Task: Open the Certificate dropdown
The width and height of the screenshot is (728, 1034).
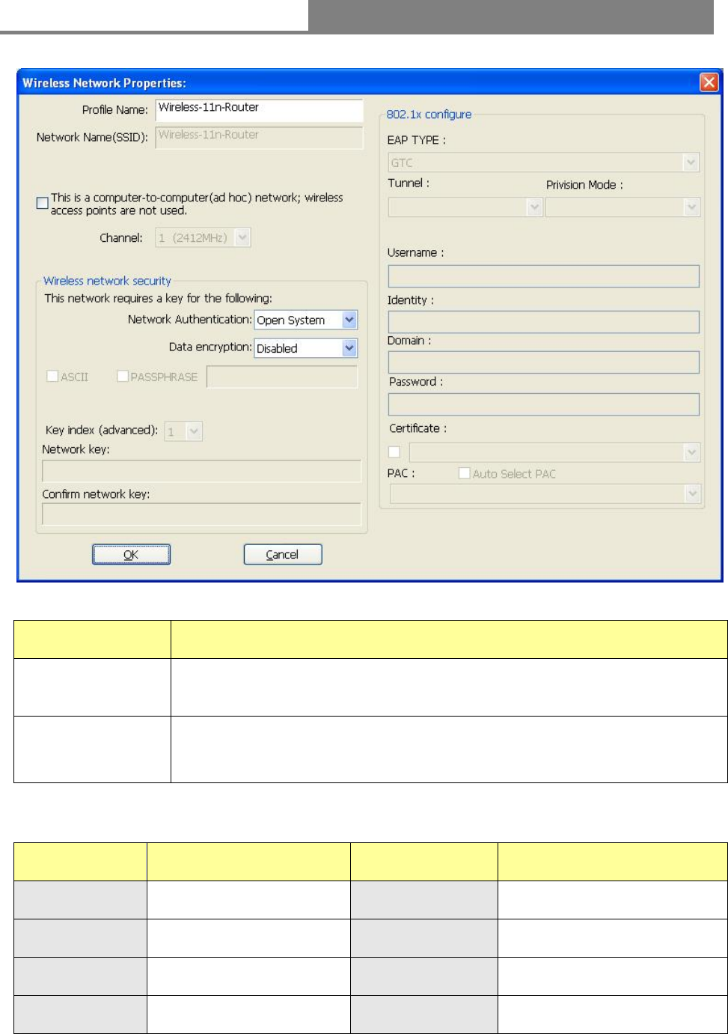Action: pyautogui.click(x=554, y=452)
